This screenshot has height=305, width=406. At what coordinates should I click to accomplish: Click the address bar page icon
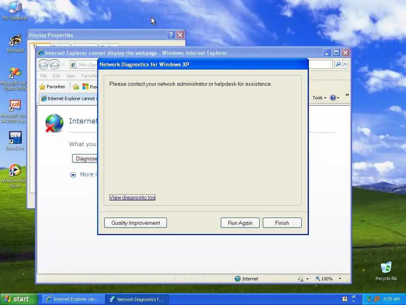(74, 65)
